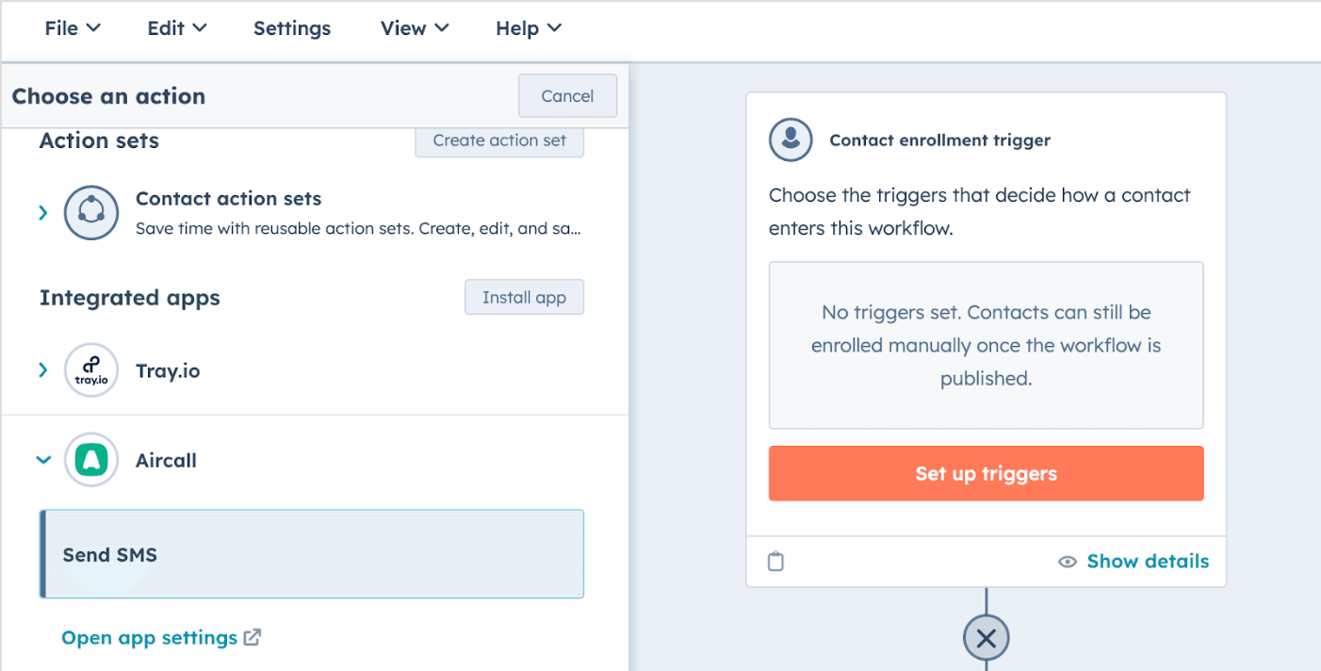Open the Settings menu item
The width and height of the screenshot is (1321, 671).
click(x=292, y=28)
